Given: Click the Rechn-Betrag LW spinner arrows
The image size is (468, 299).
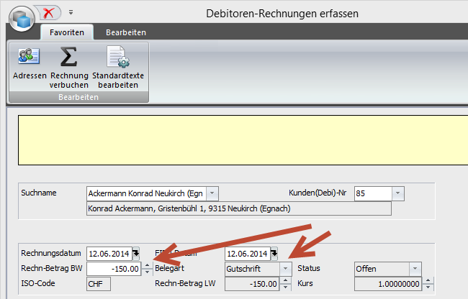Looking at the screenshot, I should 287,284.
